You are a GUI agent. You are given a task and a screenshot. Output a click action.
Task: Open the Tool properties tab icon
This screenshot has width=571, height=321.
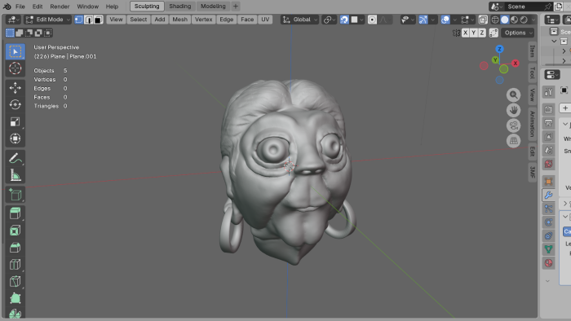click(548, 92)
